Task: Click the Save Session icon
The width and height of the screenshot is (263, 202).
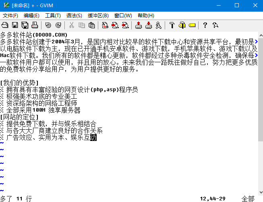Action: [149, 25]
